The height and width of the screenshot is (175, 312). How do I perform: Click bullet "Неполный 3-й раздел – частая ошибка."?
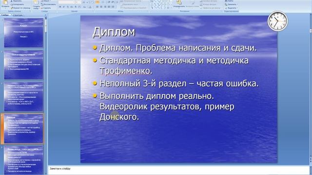click(179, 83)
